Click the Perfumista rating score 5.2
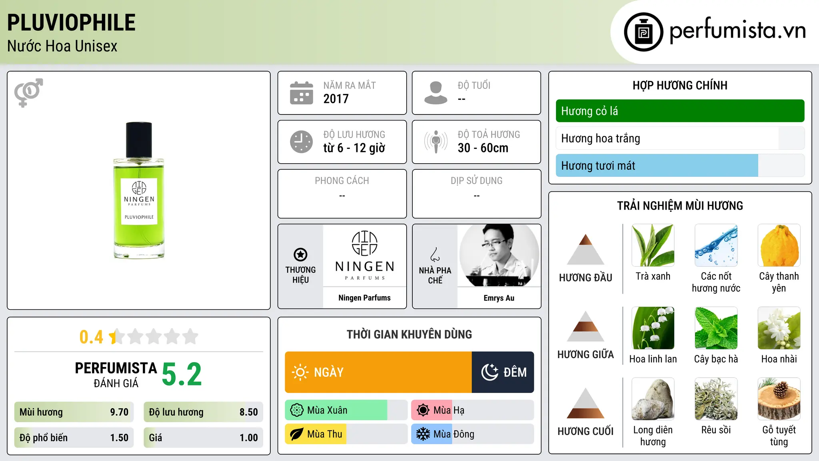Image resolution: width=819 pixels, height=461 pixels. (x=182, y=375)
